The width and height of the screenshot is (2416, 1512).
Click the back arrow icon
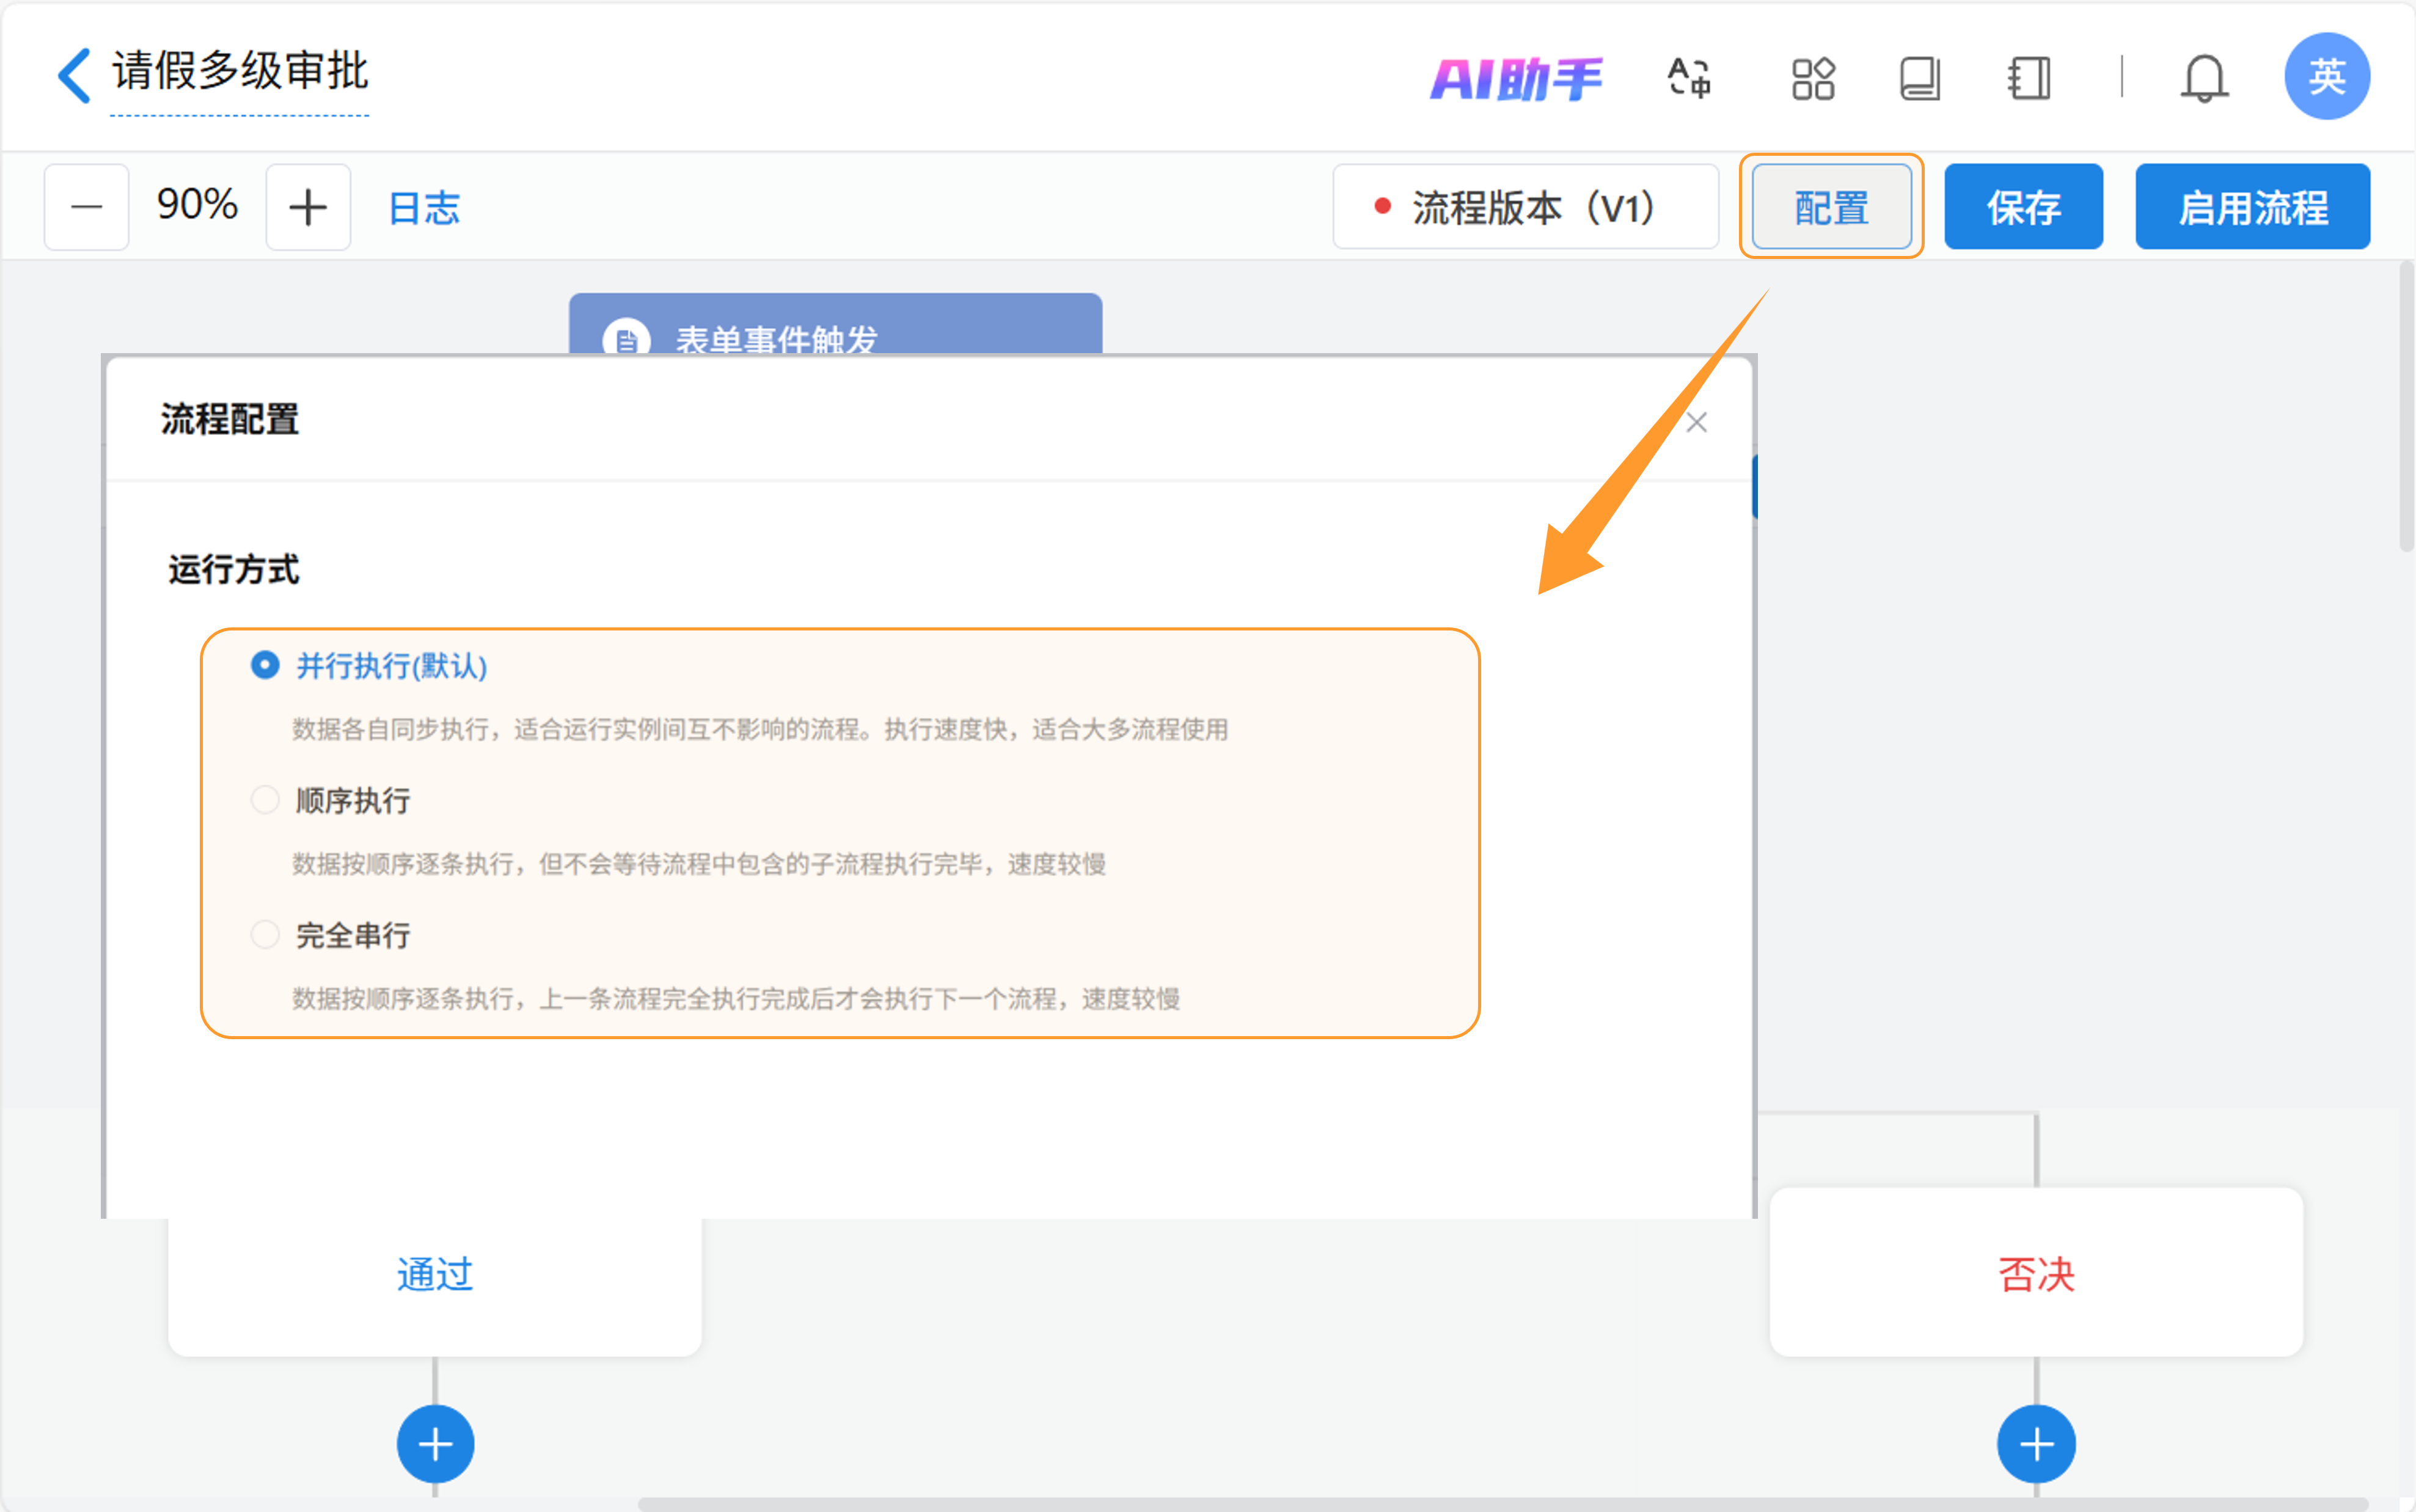pyautogui.click(x=75, y=76)
